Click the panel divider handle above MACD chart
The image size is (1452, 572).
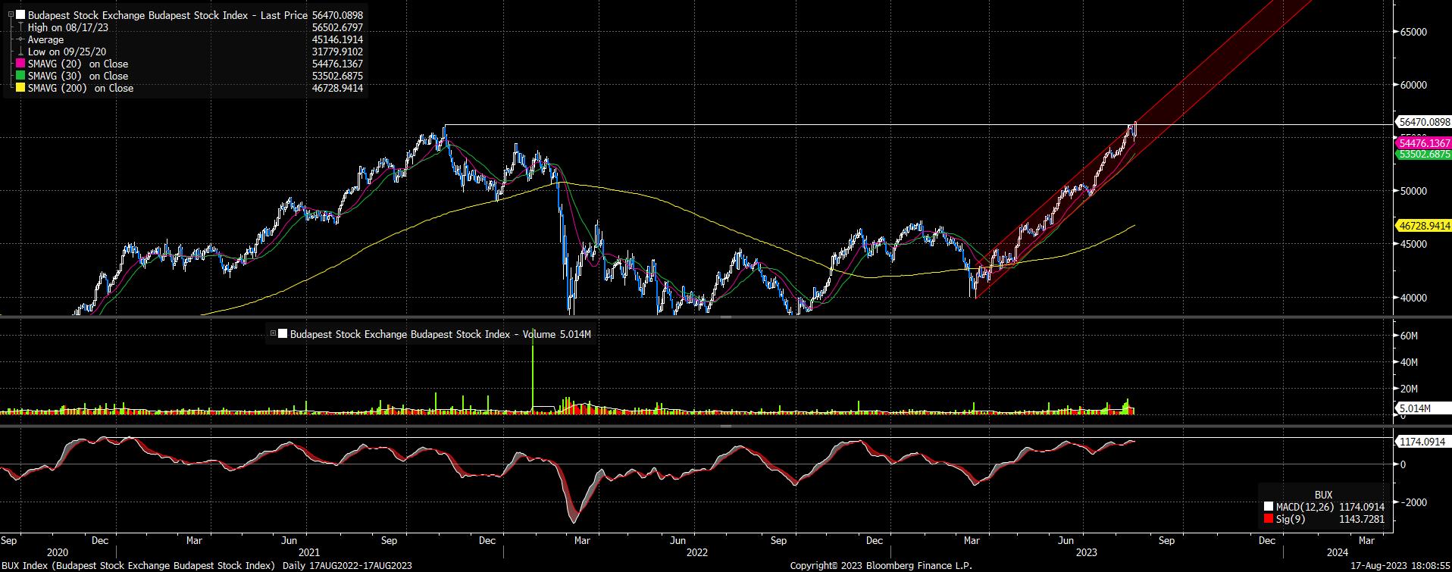pyautogui.click(x=726, y=427)
